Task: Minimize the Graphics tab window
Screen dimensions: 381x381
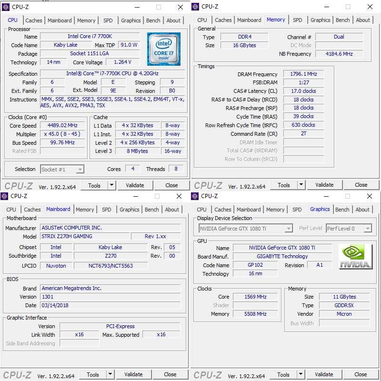Action: [x=326, y=196]
